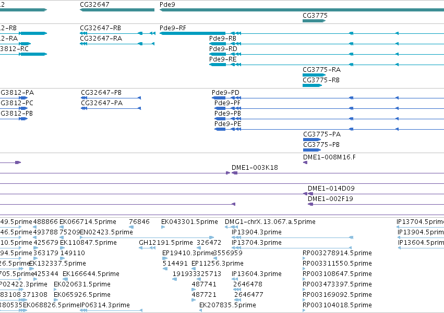Select the DME1-002F19 clone label
444x313 pixels.
[330, 199]
